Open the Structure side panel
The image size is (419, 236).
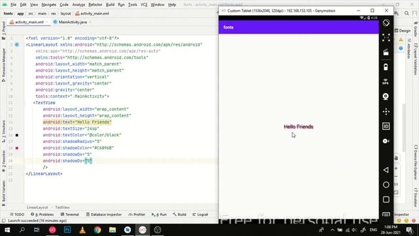(3, 131)
